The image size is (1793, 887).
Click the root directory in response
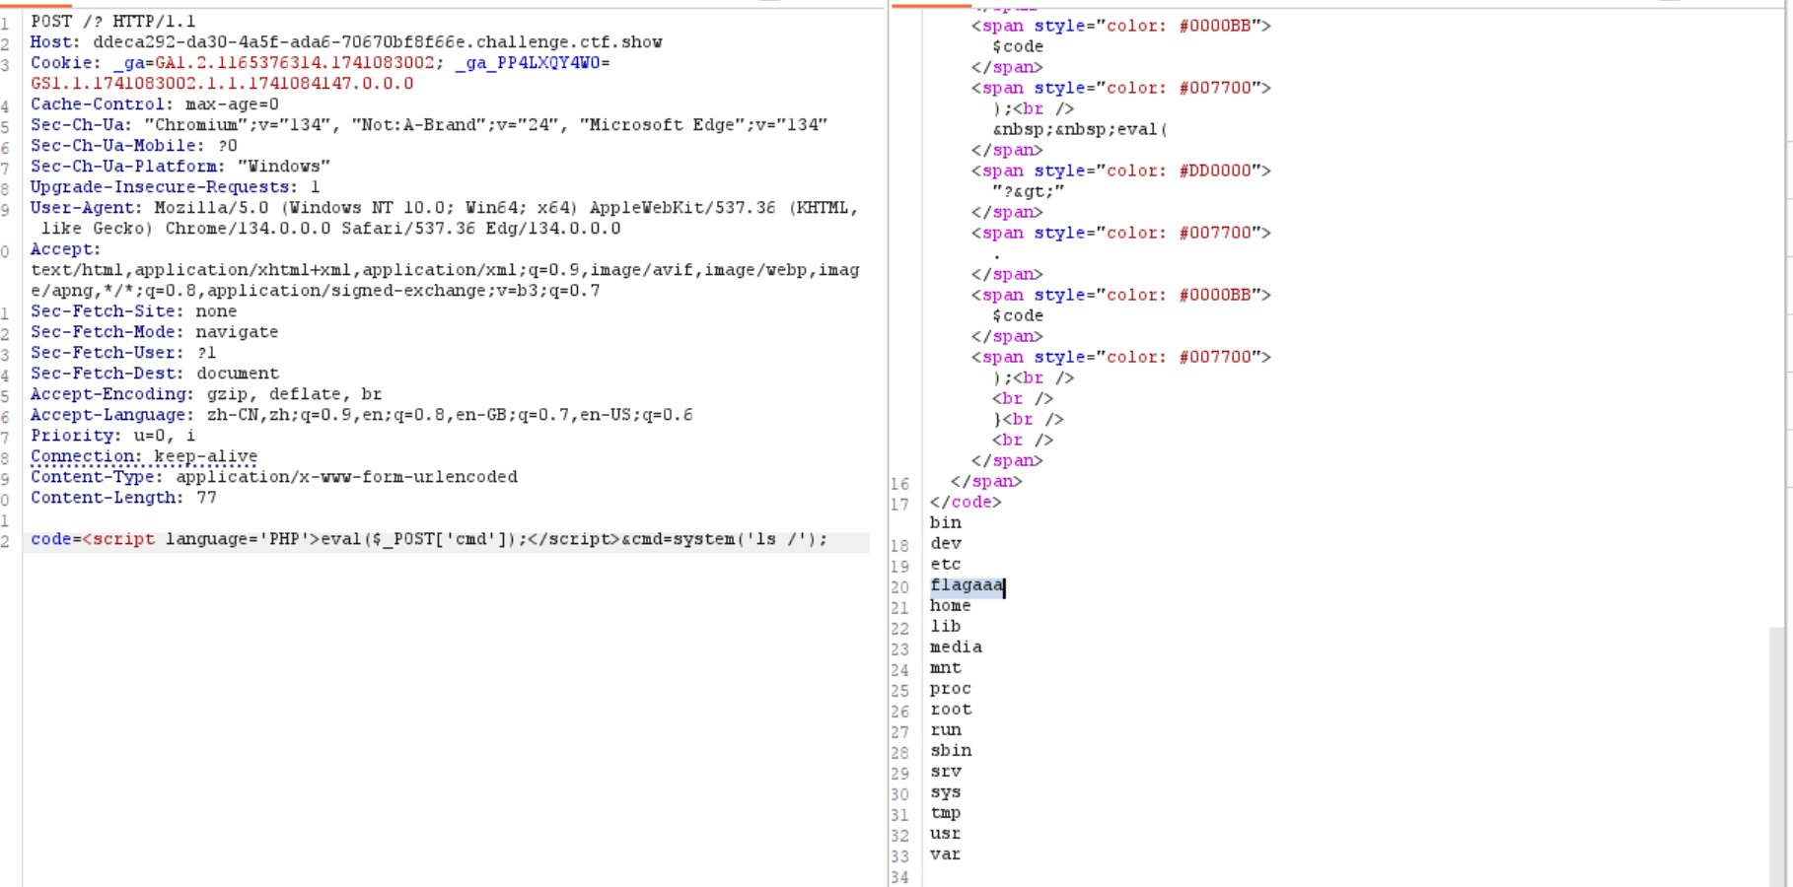pyautogui.click(x=950, y=709)
